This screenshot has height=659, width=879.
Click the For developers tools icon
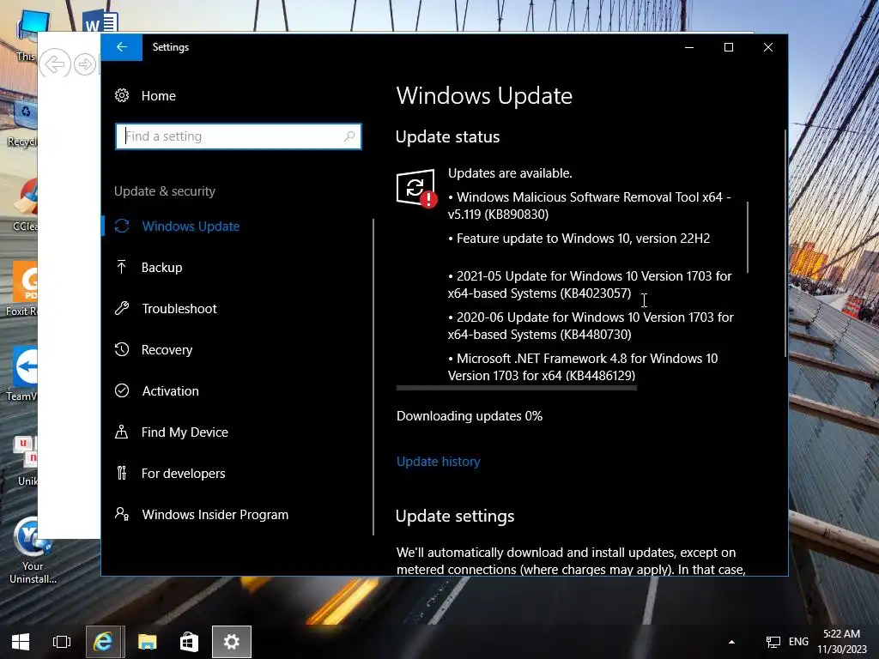click(122, 473)
